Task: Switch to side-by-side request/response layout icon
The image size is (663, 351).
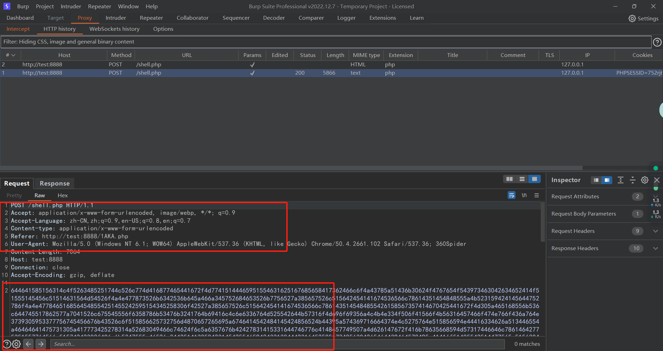Action: pos(509,179)
